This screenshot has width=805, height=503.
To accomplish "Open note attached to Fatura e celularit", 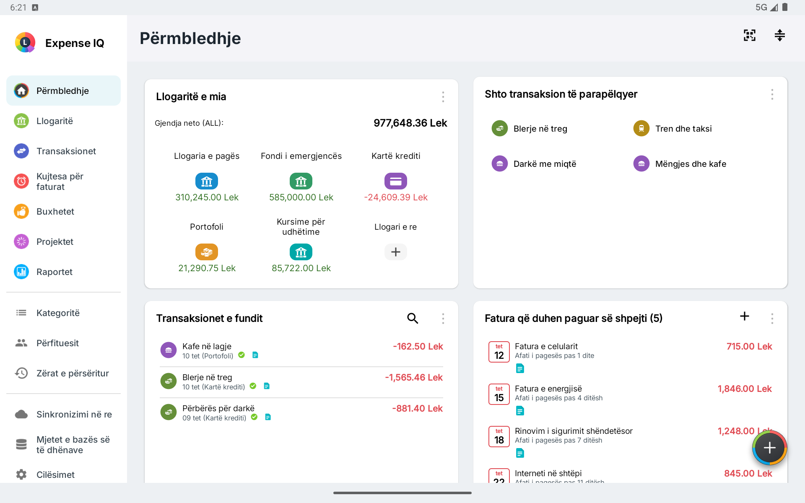I will [520, 368].
